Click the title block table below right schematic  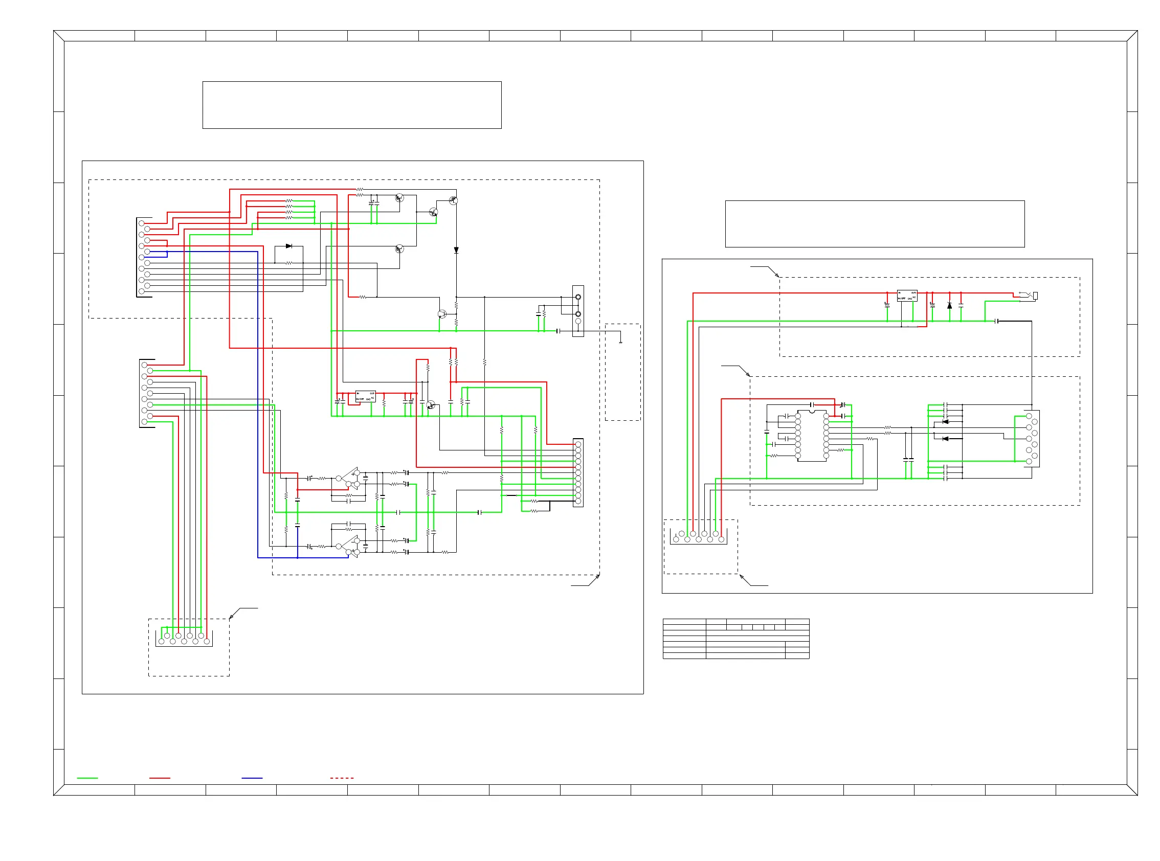point(735,639)
